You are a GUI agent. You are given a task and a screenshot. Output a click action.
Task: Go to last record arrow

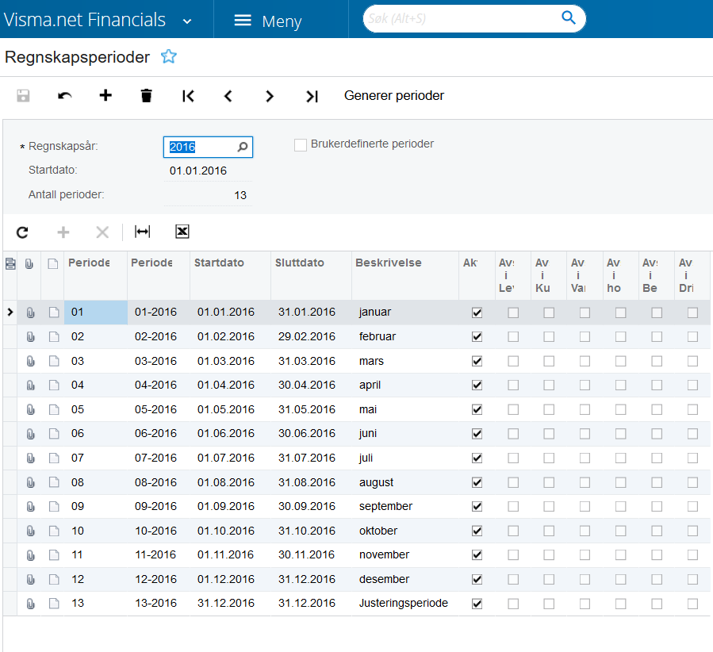coord(312,96)
